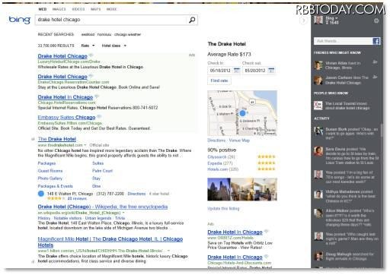Open The Drake Hotel official site link
The width and height of the screenshot is (390, 275).
(x=57, y=139)
